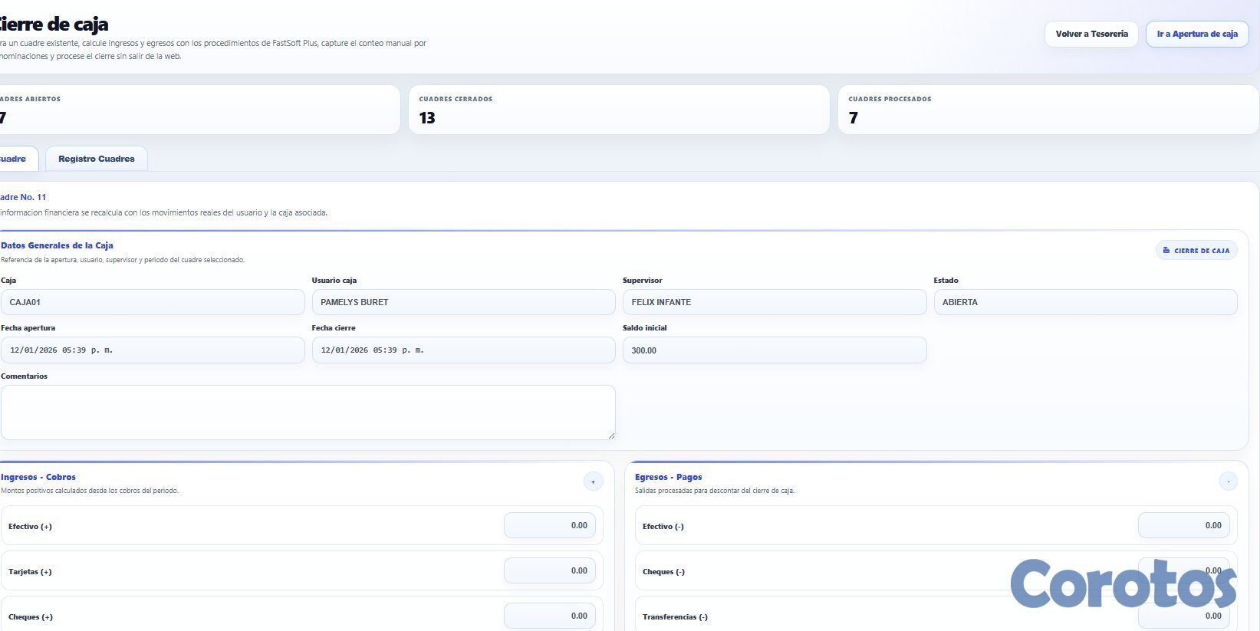Select the Cuadre tab
The width and height of the screenshot is (1260, 631).
(14, 159)
